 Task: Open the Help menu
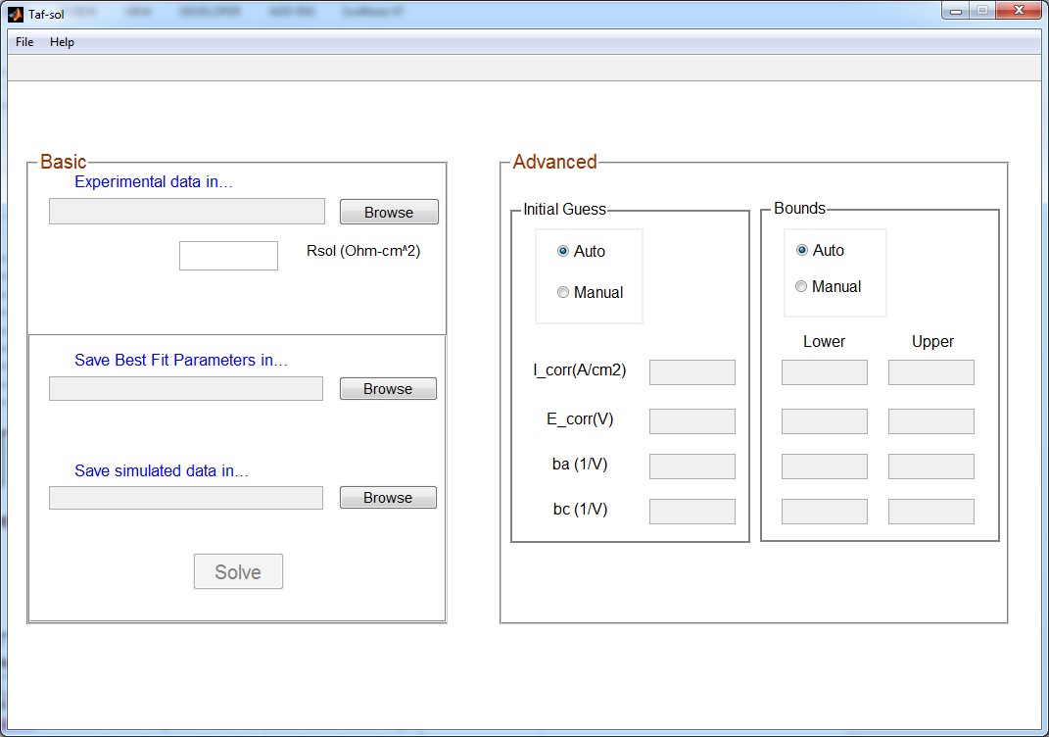(63, 42)
